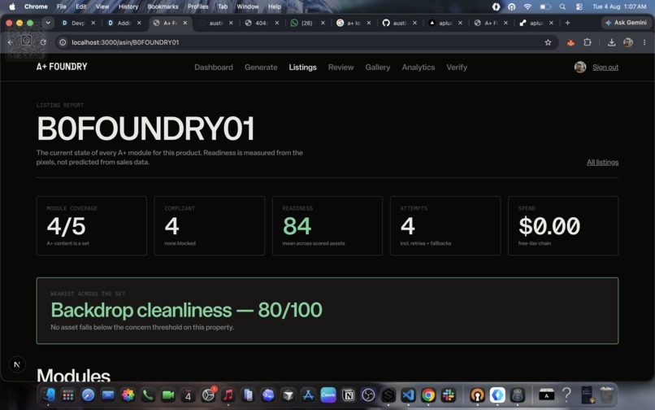The width and height of the screenshot is (655, 410).
Task: Open FaceTime from the dock
Action: pyautogui.click(x=168, y=395)
